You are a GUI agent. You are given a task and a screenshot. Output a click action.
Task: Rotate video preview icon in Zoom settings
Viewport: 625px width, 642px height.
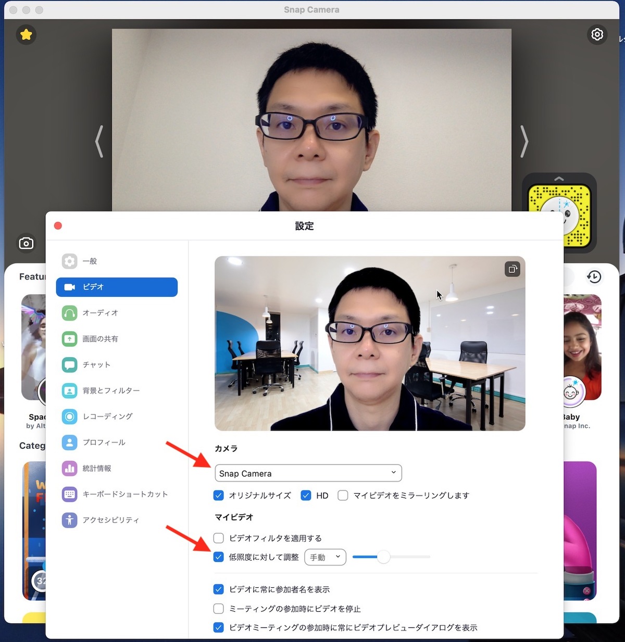click(x=512, y=269)
